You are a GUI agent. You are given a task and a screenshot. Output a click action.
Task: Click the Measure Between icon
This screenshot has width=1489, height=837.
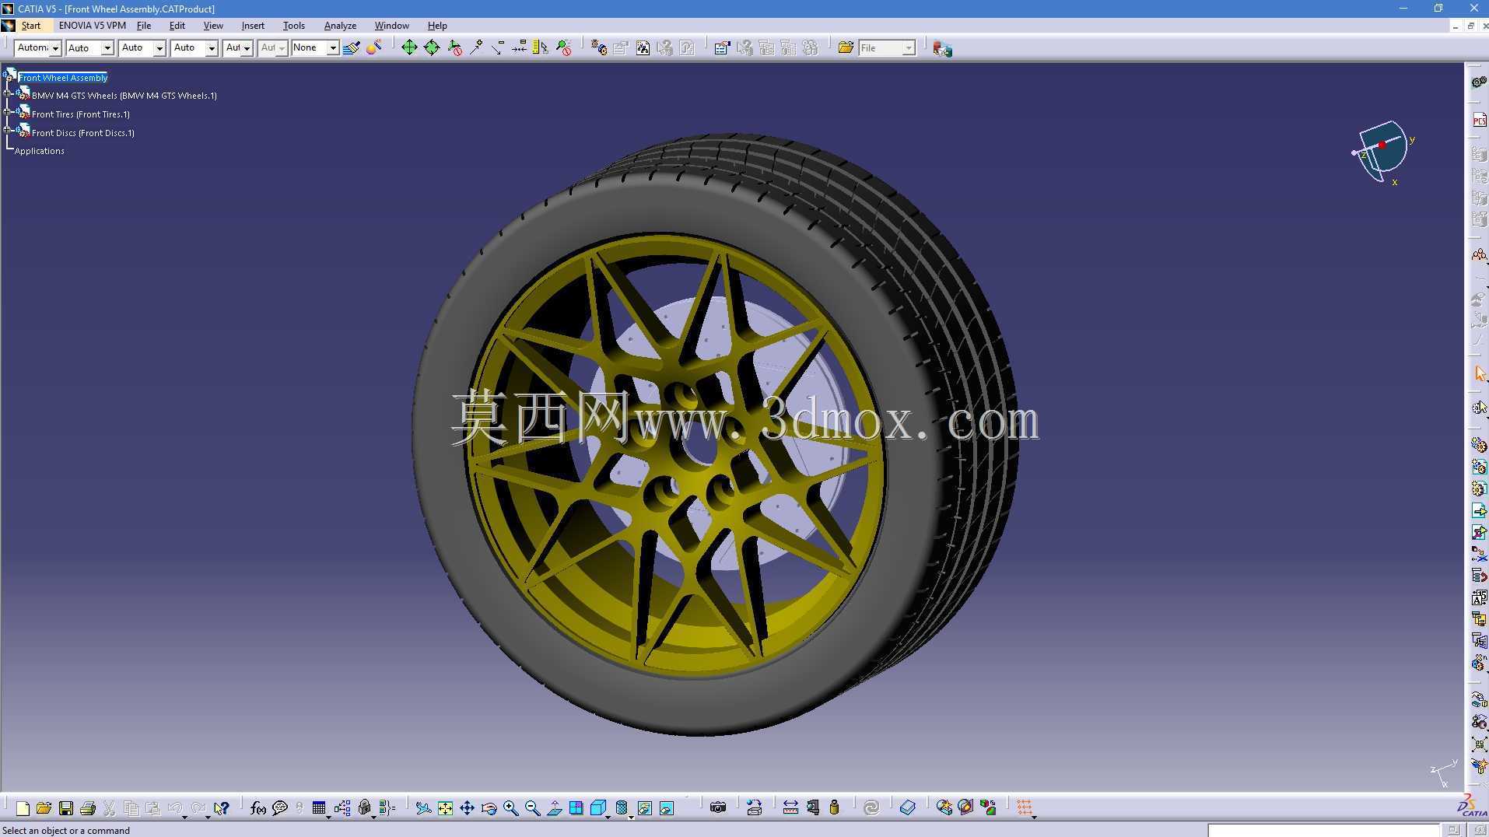(790, 808)
